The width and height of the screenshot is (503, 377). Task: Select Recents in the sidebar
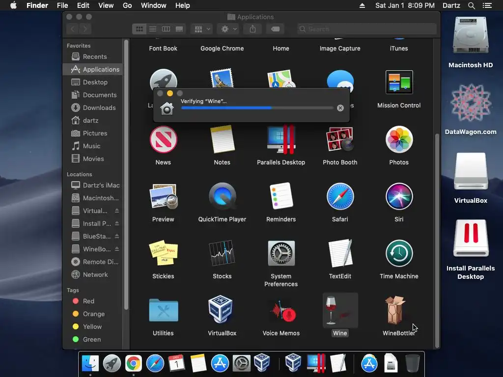92,57
